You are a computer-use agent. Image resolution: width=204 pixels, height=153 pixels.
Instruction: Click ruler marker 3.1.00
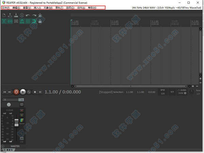tap(155, 21)
